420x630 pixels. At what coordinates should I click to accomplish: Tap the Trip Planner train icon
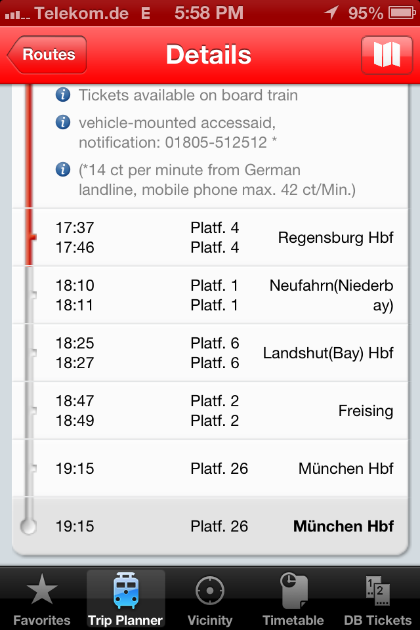coord(125,592)
